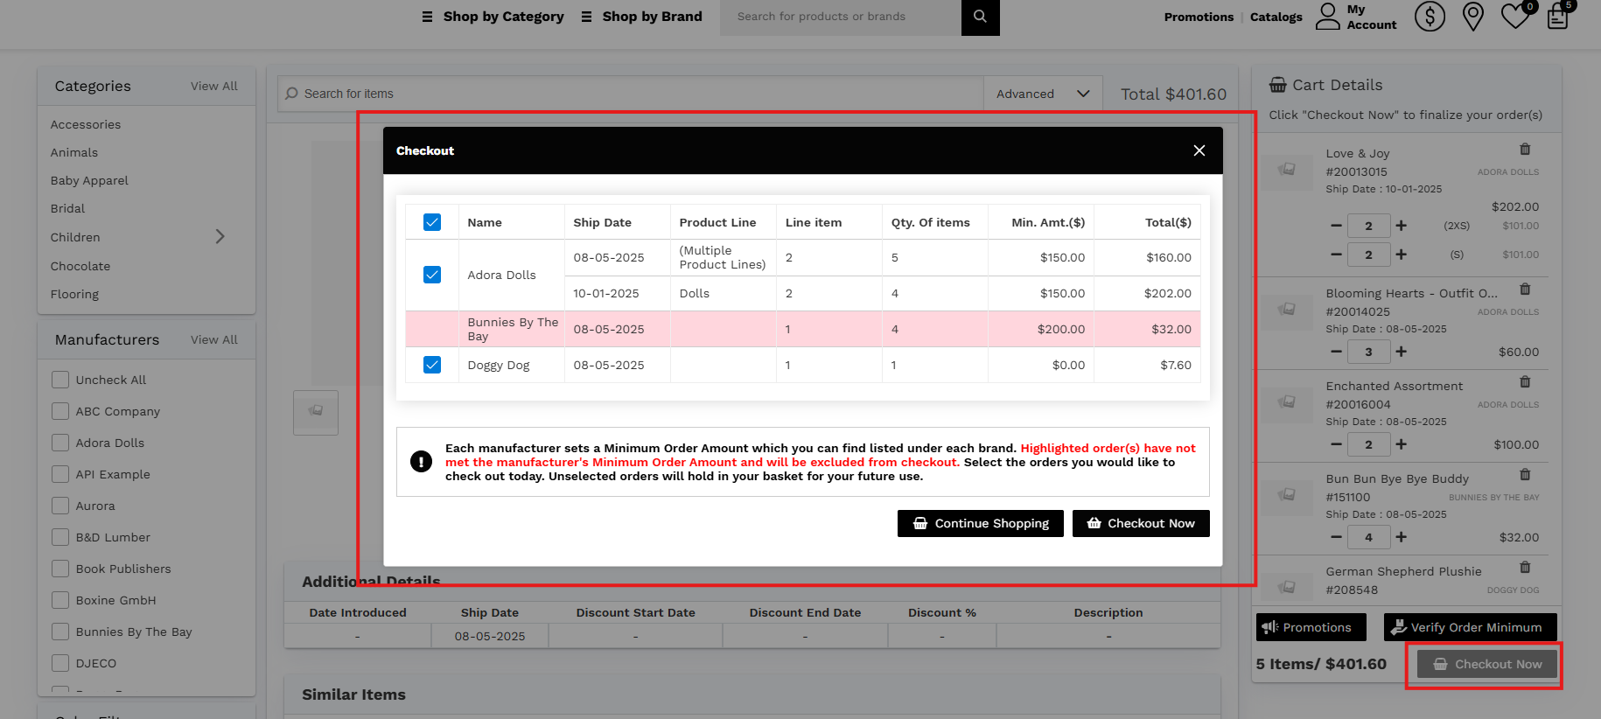The image size is (1601, 719).
Task: View all Categories
Action: coord(214,86)
